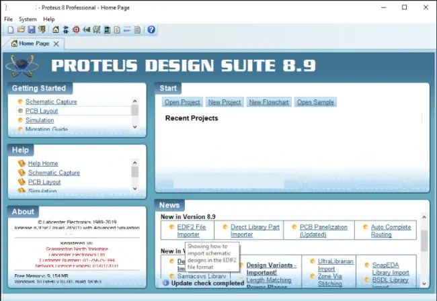Open PCB Layout link under Getting Started
Screen dimensions: 437x301
(42, 111)
